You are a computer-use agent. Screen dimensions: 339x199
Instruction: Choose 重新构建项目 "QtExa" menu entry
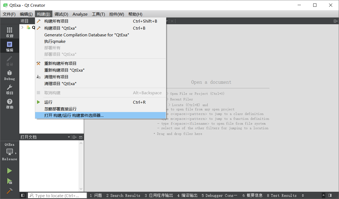point(100,70)
